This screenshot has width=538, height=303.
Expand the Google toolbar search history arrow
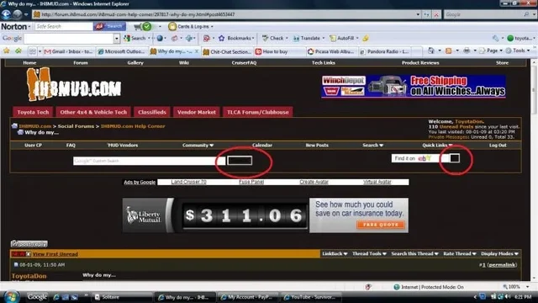tap(117, 39)
